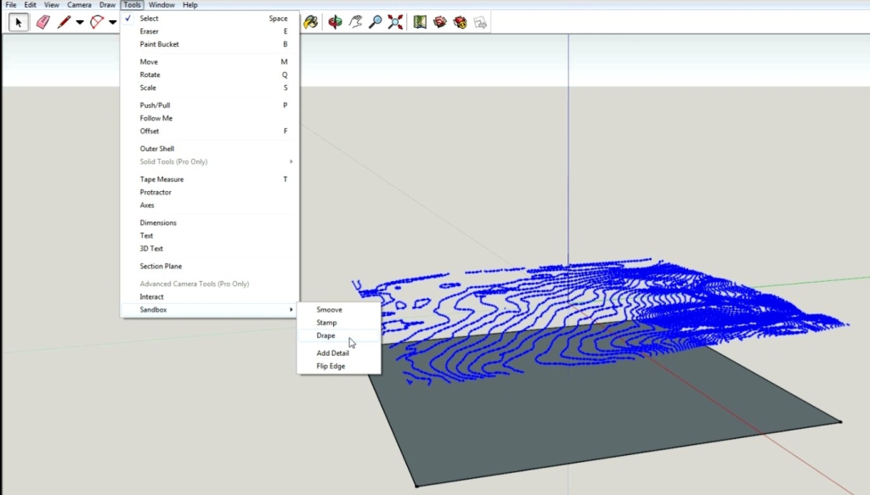Open the Get Models 3D Warehouse icon
The width and height of the screenshot is (870, 495).
point(439,22)
